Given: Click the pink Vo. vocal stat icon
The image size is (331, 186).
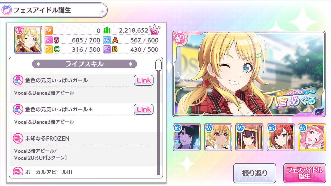Looking at the screenshot, I should click(49, 40).
